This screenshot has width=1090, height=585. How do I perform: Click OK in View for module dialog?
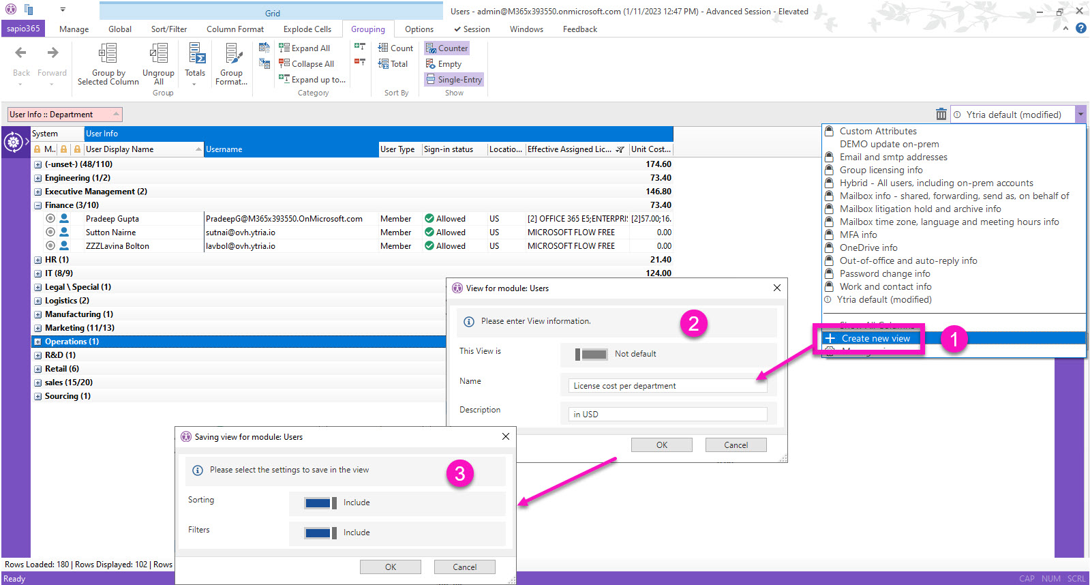662,445
